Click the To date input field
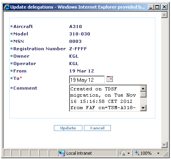 click(87, 80)
